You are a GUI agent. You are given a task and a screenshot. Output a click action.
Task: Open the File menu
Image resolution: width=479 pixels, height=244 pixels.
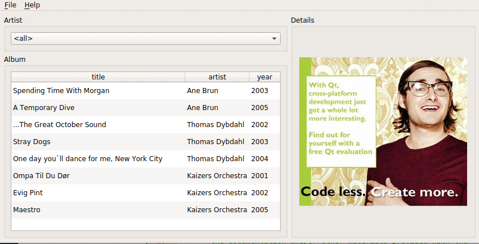(10, 5)
